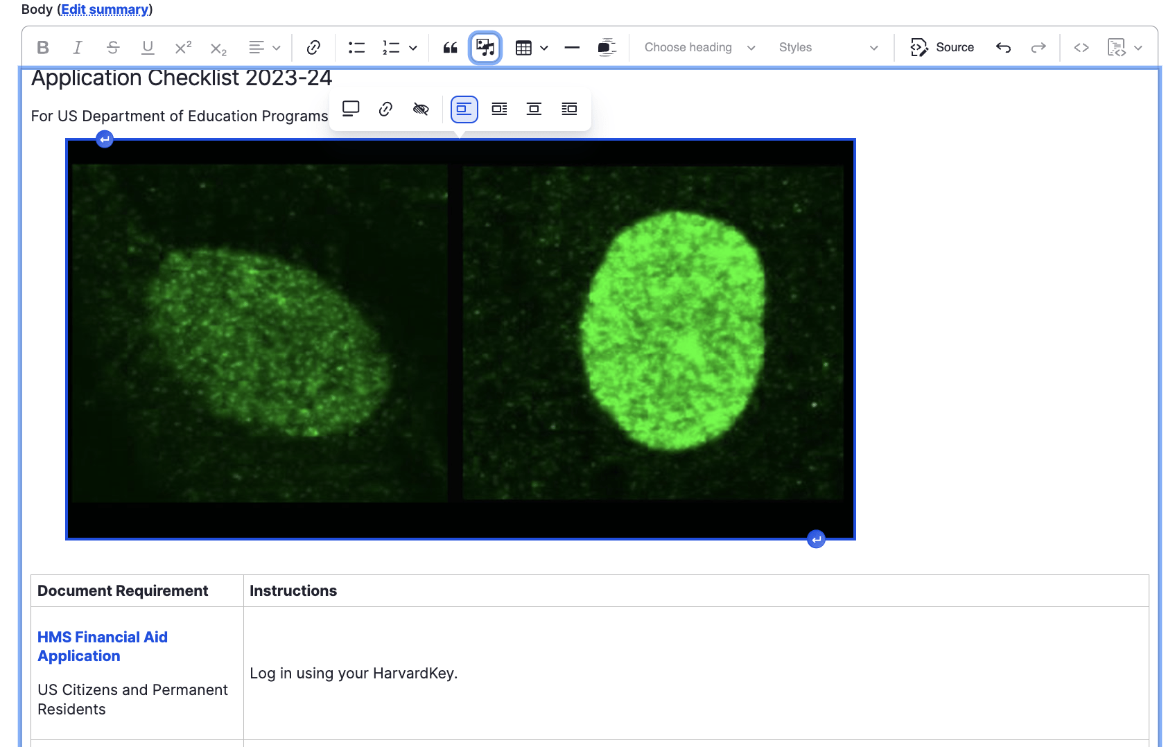Open the Styles dropdown
The image size is (1166, 747).
point(828,47)
